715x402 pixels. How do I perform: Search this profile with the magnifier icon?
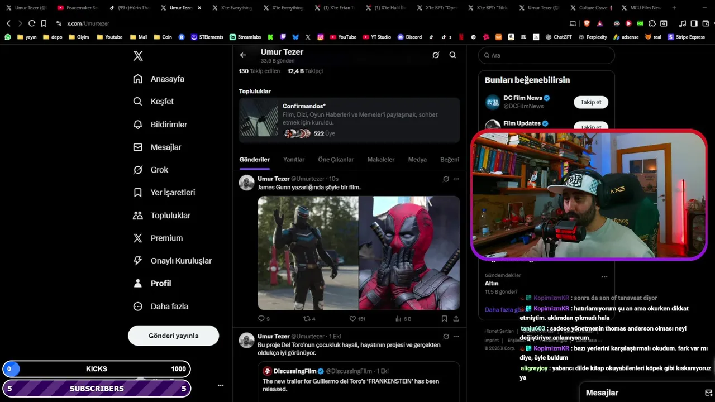coord(453,55)
